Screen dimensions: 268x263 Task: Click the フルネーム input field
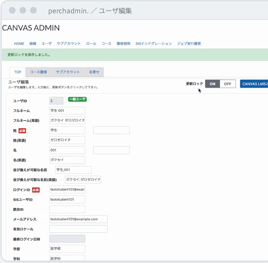pos(67,111)
